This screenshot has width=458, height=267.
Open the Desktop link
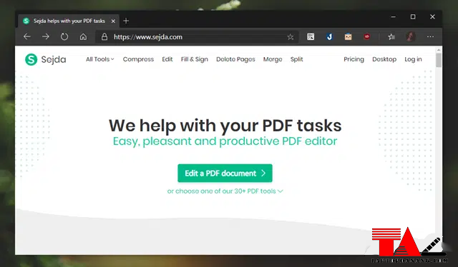point(384,59)
